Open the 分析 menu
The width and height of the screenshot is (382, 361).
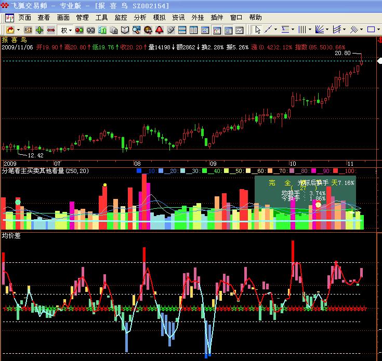pos(140,18)
